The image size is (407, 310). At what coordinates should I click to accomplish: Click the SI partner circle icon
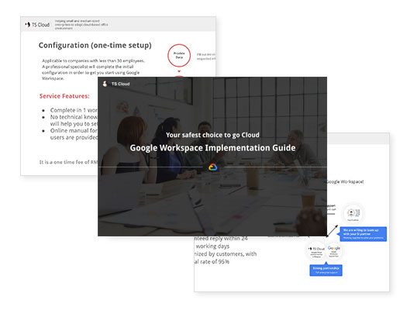[353, 213]
